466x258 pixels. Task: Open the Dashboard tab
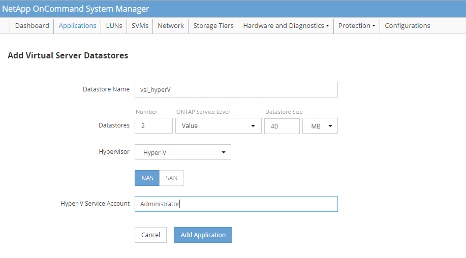[x=32, y=26]
